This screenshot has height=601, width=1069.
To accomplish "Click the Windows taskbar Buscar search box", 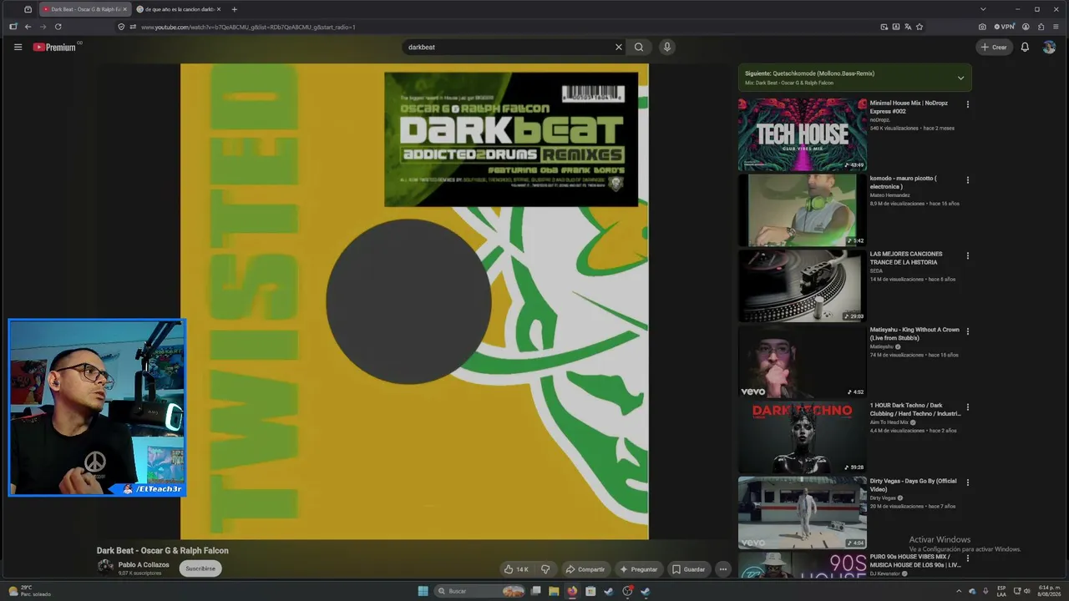I will pyautogui.click(x=480, y=591).
